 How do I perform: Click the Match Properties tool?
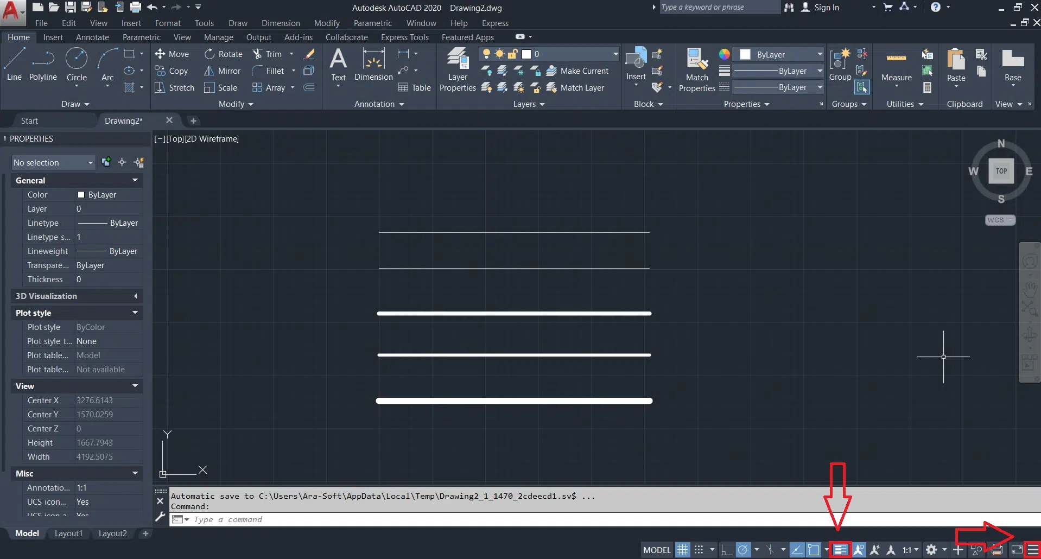(x=696, y=69)
